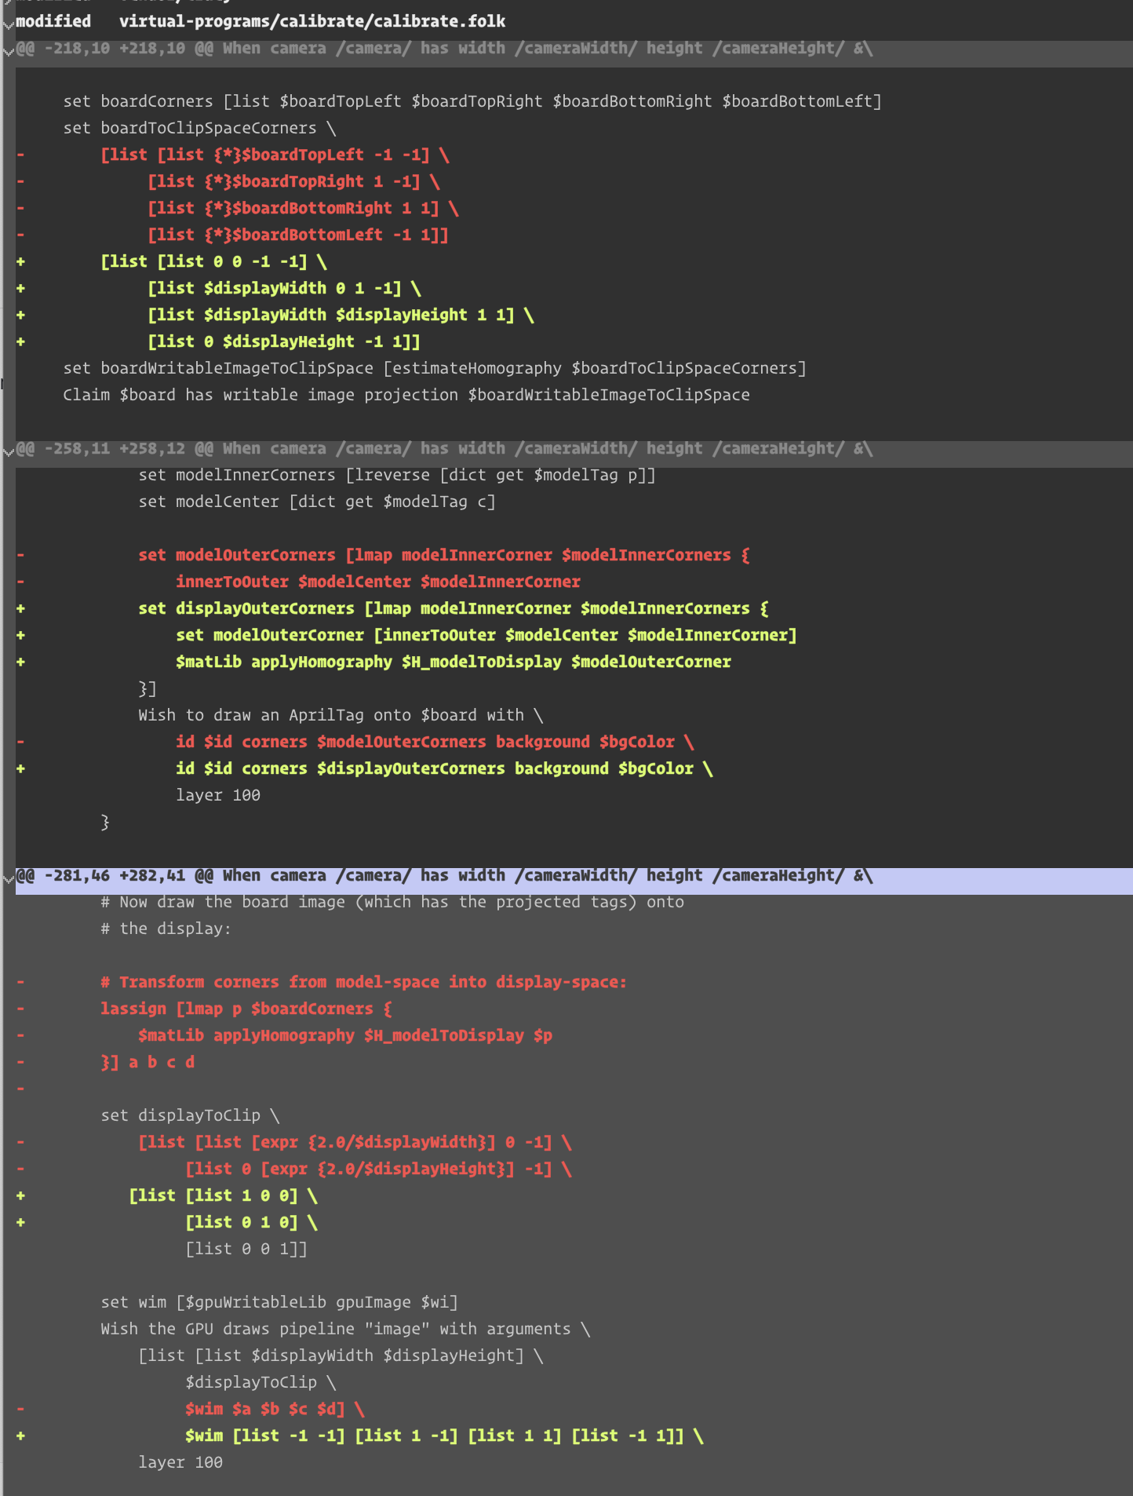
Task: Click context line '[list 0 0 1]]'
Action: pyautogui.click(x=246, y=1250)
